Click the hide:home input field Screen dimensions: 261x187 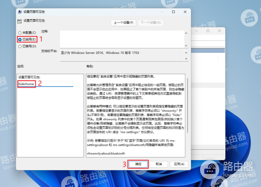click(x=46, y=84)
